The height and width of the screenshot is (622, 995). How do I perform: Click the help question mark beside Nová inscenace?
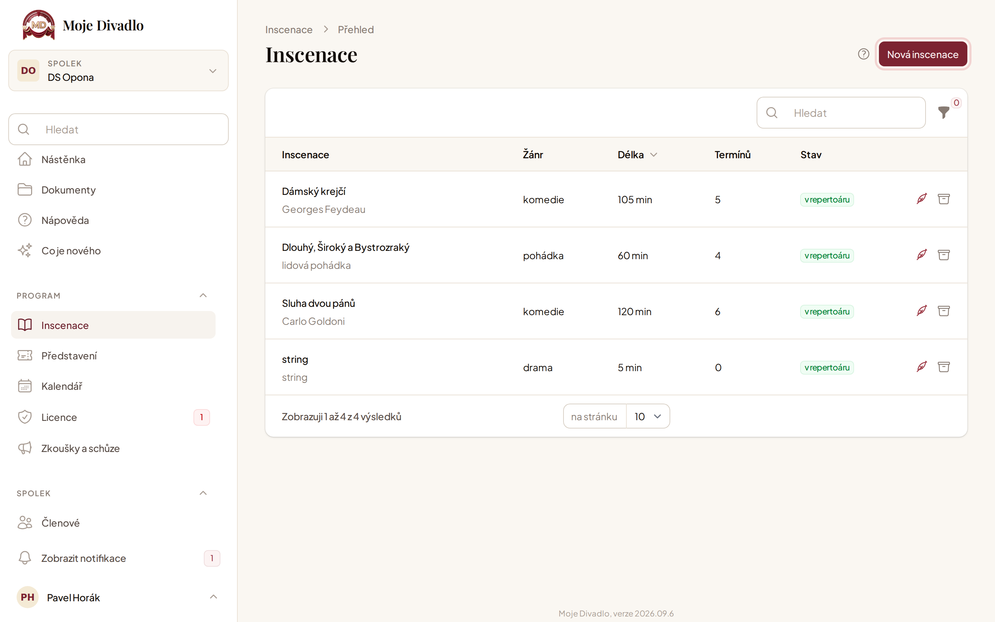click(863, 54)
